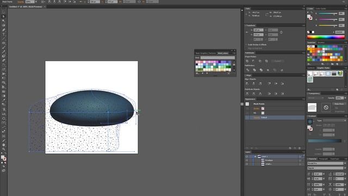Click the constrain proportions link in Transform panel
Image resolution: width=348 pixels, height=196 pixels.
coord(281,33)
